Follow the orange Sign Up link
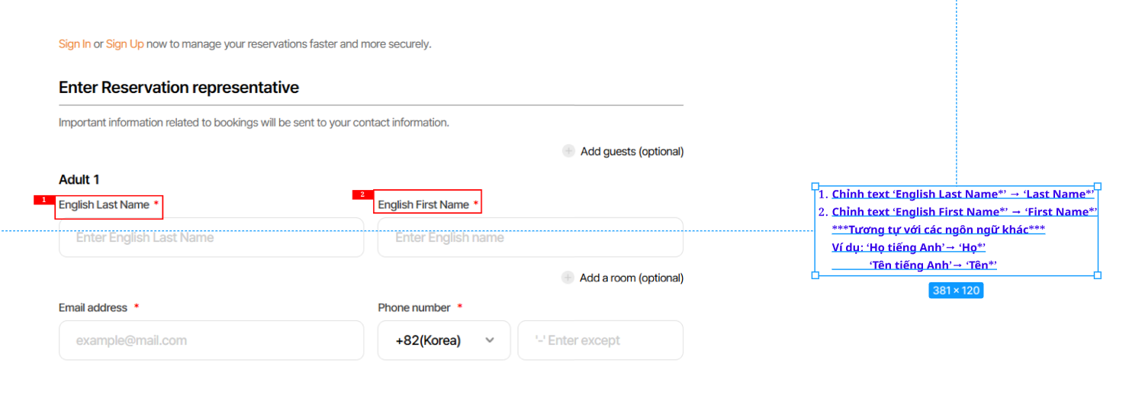 124,44
